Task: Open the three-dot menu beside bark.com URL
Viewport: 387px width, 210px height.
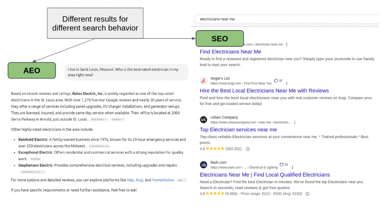Action: (292, 167)
